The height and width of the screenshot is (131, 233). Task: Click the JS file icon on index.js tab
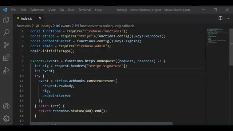[18, 18]
